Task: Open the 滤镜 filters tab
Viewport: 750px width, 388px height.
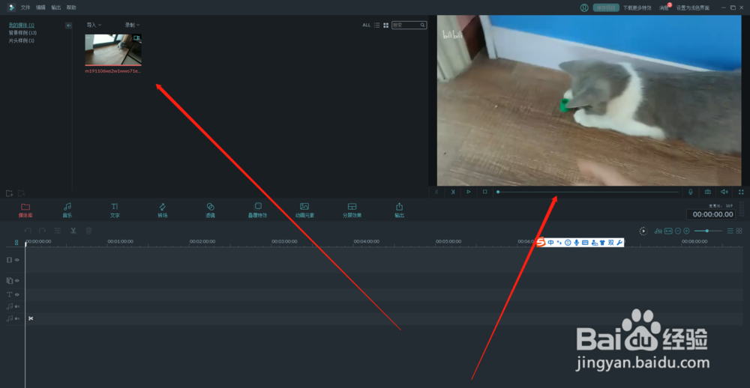Action: pos(210,210)
